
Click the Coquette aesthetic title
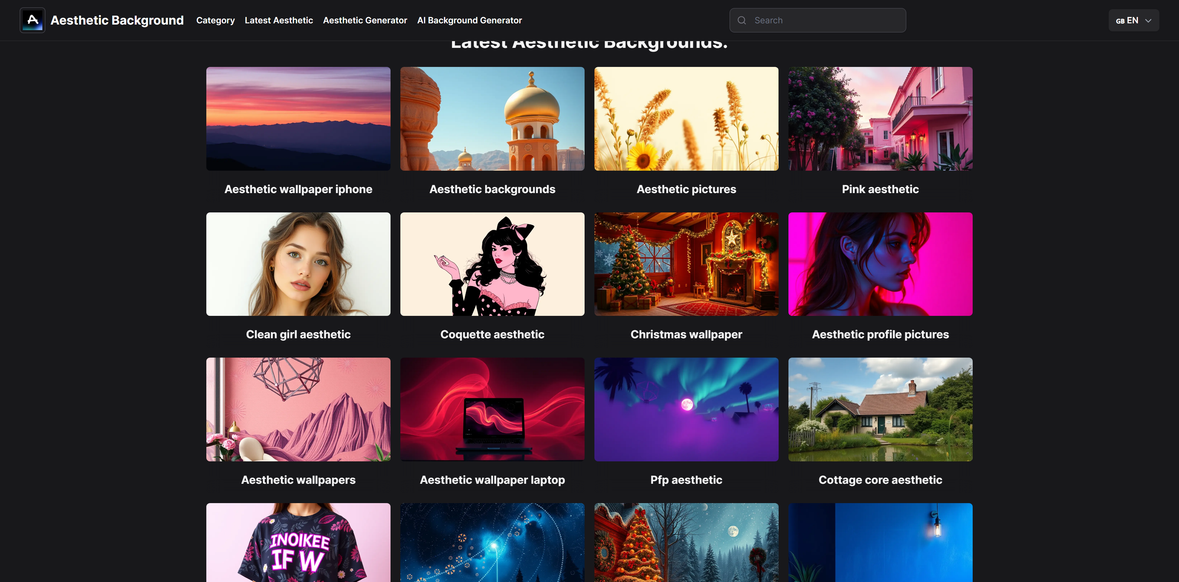coord(492,335)
